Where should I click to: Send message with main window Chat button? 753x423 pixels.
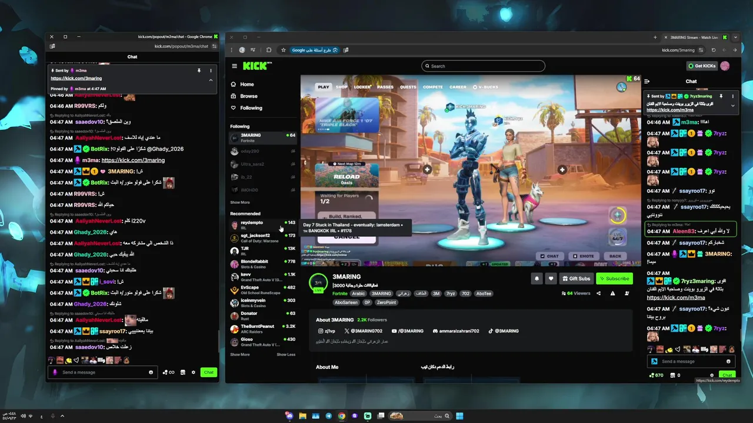pyautogui.click(x=727, y=375)
